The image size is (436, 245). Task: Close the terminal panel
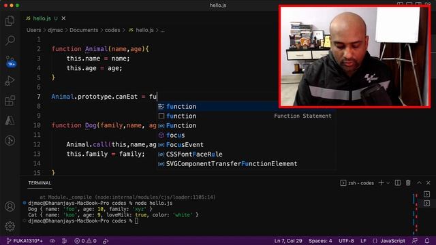pyautogui.click(x=429, y=183)
